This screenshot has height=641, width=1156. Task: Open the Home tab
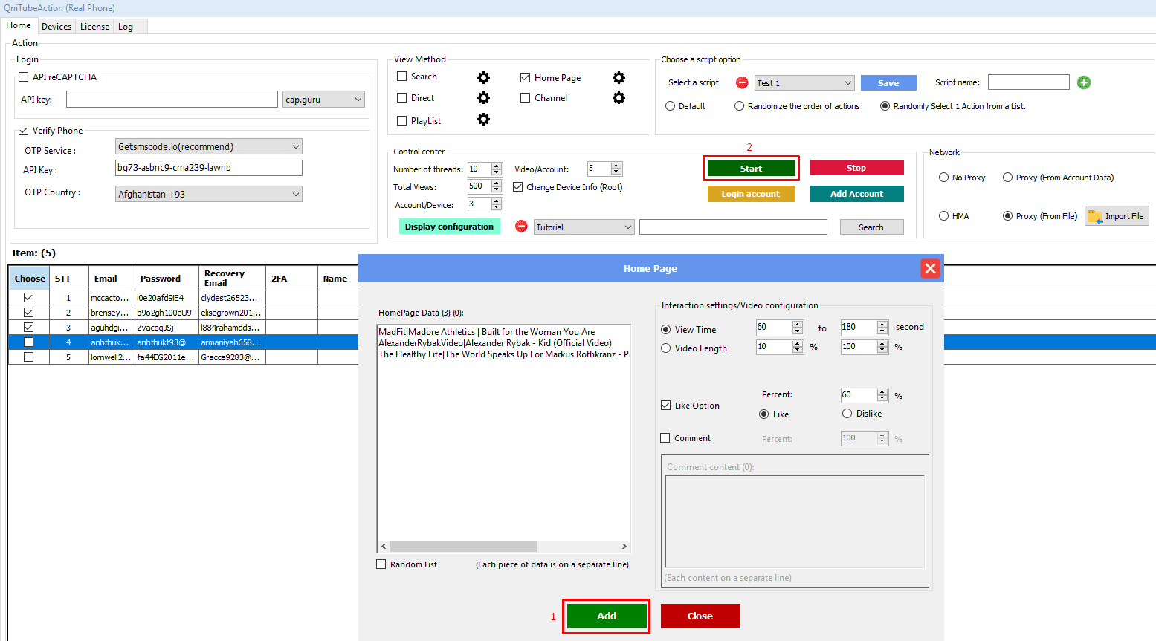[x=19, y=25]
